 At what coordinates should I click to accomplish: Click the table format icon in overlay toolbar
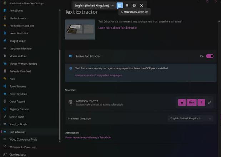coord(127,5)
